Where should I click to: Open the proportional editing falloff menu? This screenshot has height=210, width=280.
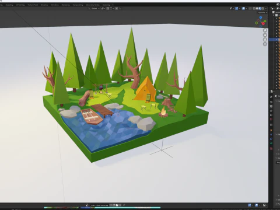[120, 8]
